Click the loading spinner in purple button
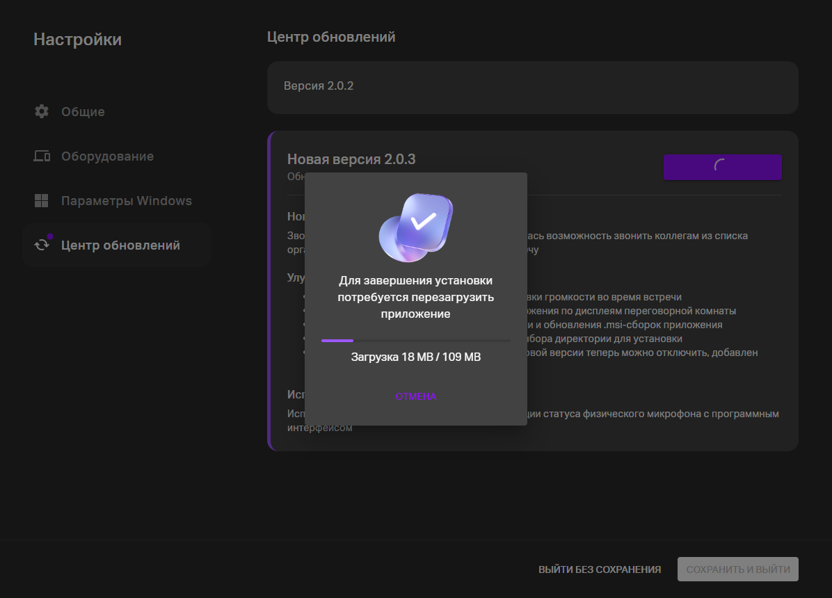 click(722, 167)
